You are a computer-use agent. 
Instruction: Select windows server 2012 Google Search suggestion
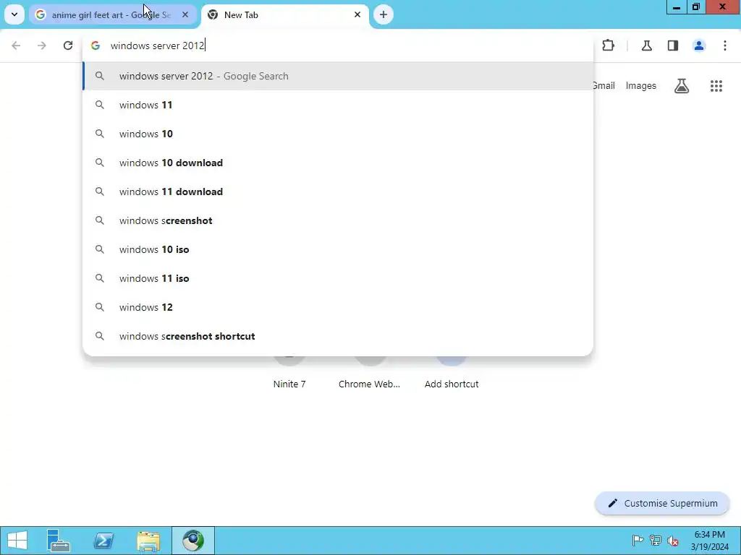[x=338, y=76]
